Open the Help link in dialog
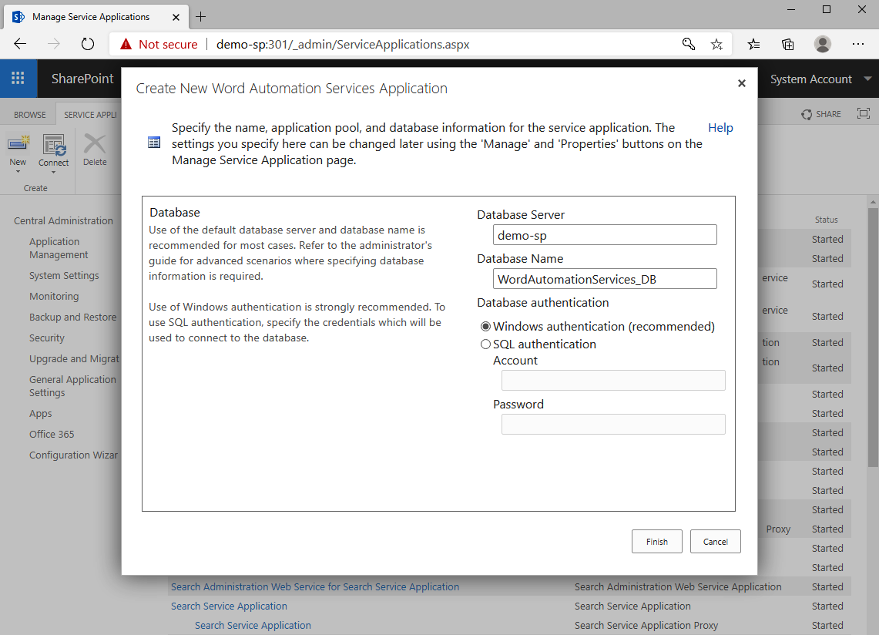The image size is (879, 635). point(720,128)
